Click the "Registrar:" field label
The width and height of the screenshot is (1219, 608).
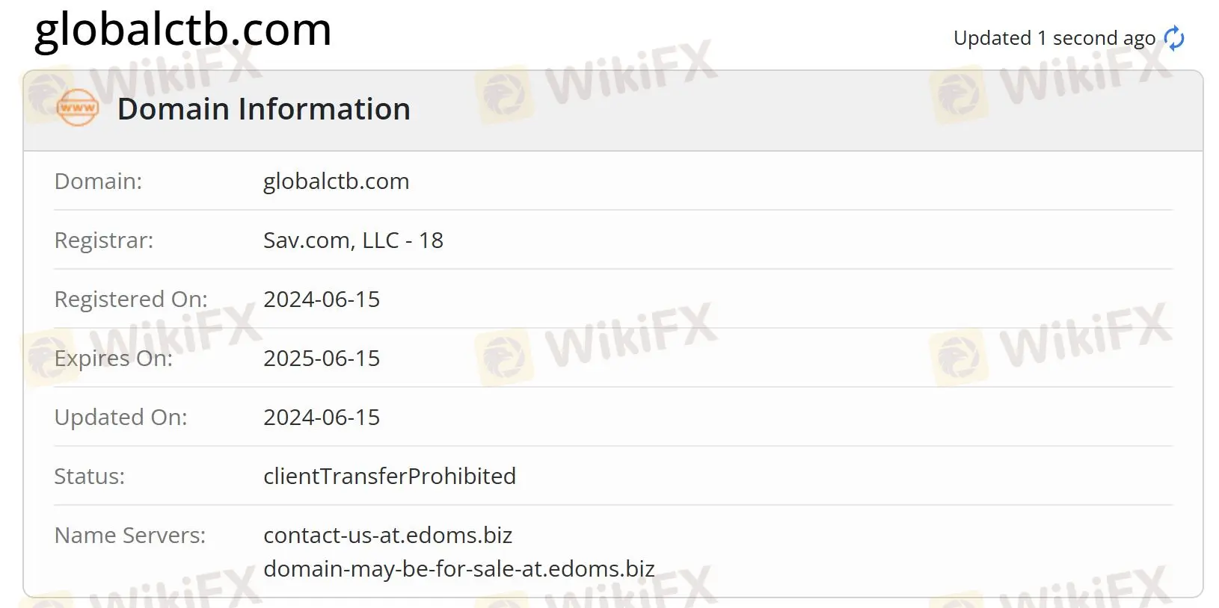click(103, 241)
